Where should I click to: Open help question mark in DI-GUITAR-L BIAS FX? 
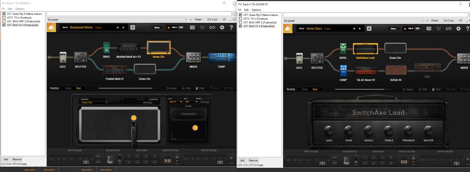(231, 28)
